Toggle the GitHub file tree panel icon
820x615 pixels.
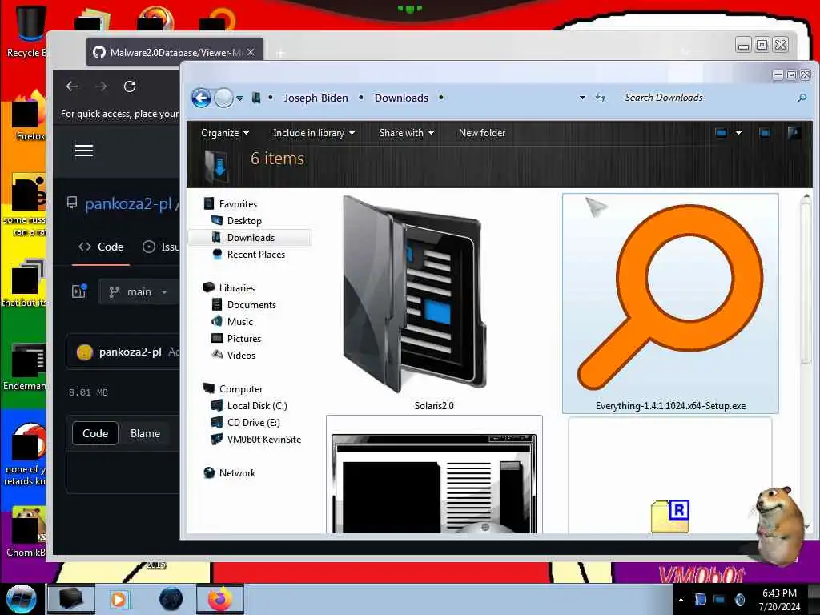79,291
